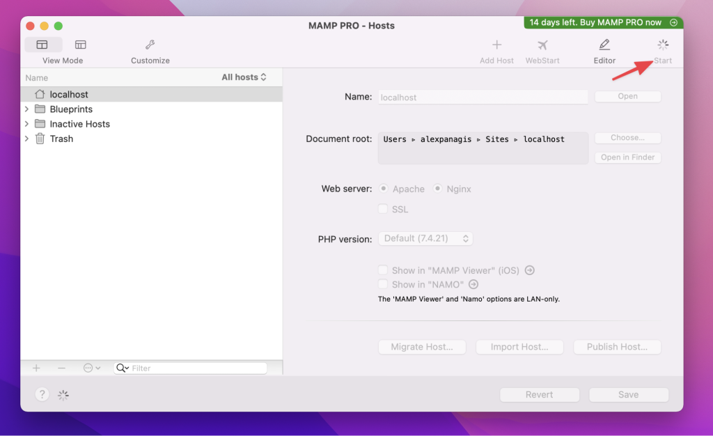Click the Users path segment
This screenshot has height=436, width=713.
[395, 139]
